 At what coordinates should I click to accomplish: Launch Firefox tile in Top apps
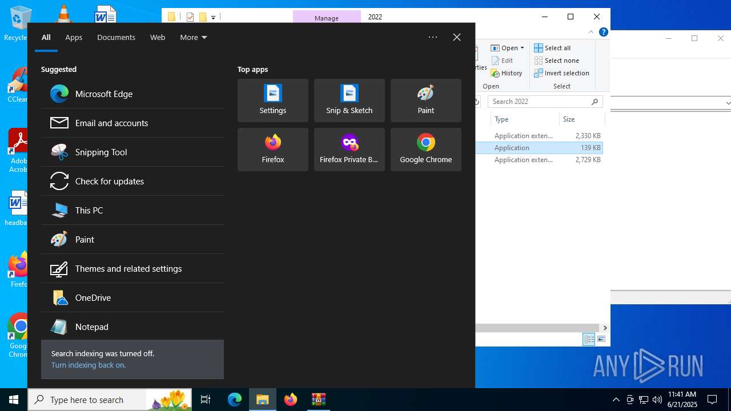click(x=273, y=150)
